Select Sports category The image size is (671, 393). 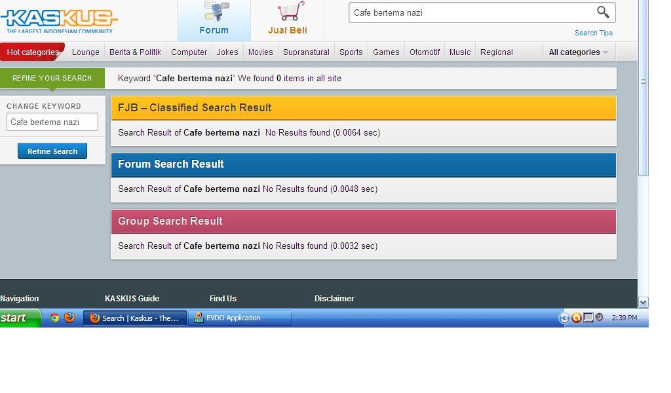coord(351,52)
